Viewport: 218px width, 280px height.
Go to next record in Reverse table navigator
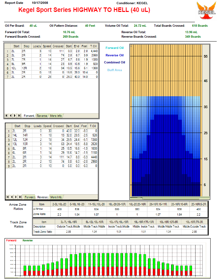[x=16, y=197]
